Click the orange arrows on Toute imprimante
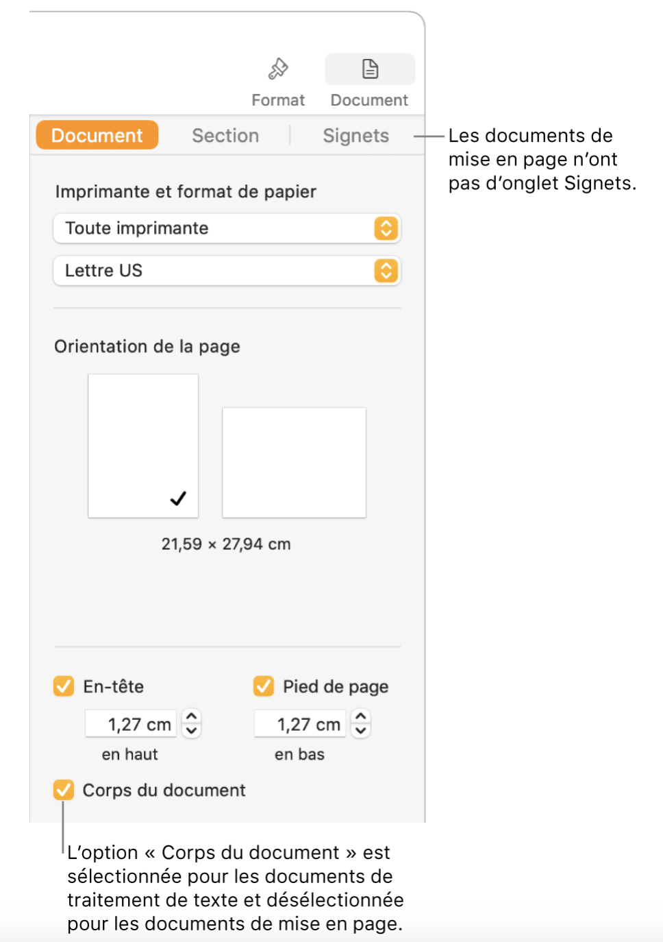This screenshot has height=942, width=663. [x=386, y=228]
